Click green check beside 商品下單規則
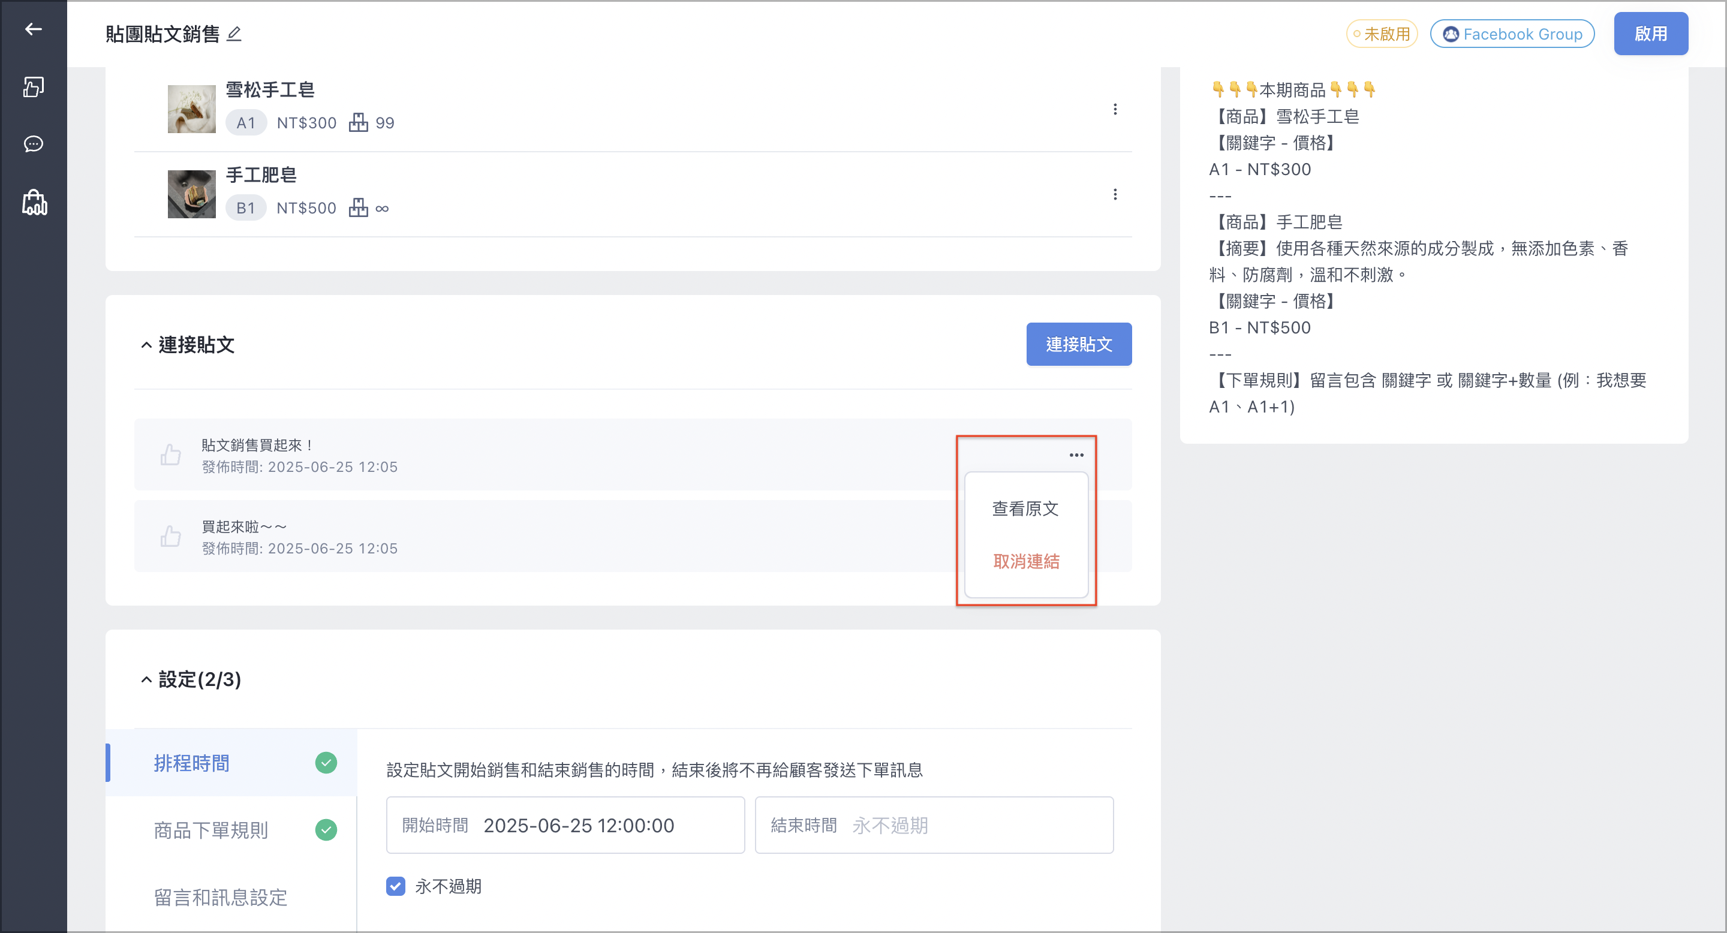The height and width of the screenshot is (933, 1727). click(326, 830)
